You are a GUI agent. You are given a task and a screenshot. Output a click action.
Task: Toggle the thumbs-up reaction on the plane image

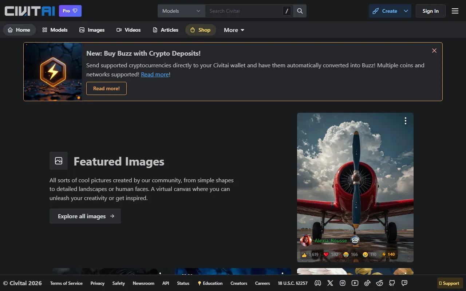[x=309, y=255]
